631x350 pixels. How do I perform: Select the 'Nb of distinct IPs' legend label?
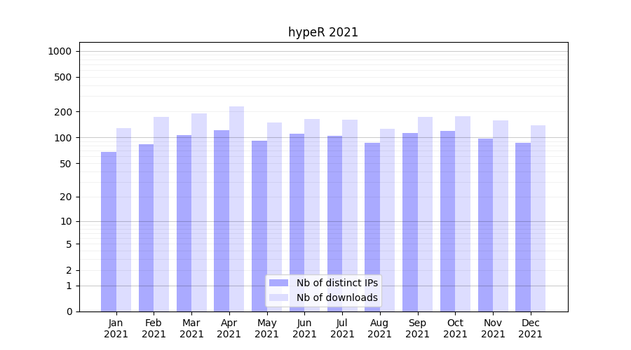[x=337, y=283]
